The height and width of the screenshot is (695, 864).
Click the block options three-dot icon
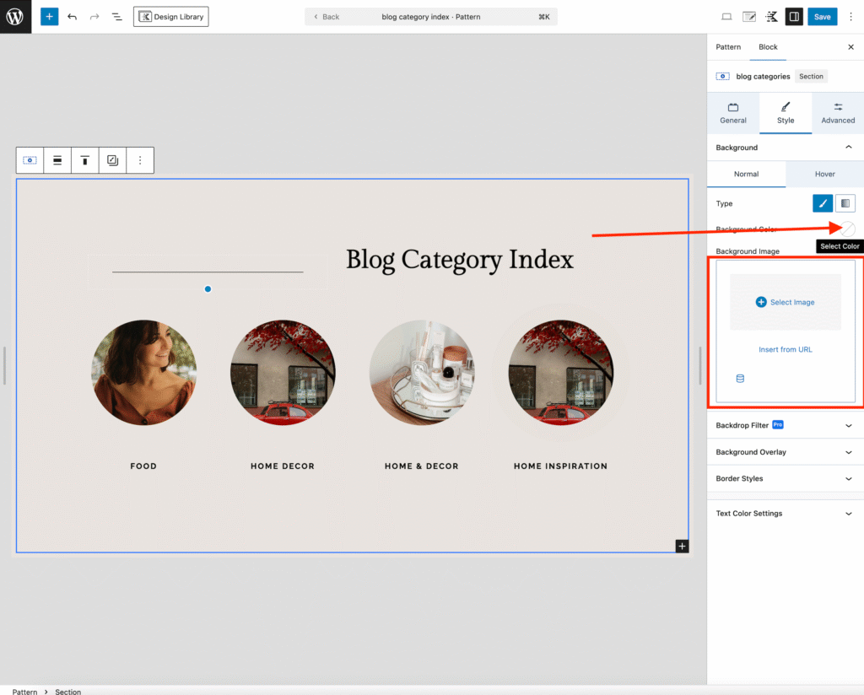[140, 160]
